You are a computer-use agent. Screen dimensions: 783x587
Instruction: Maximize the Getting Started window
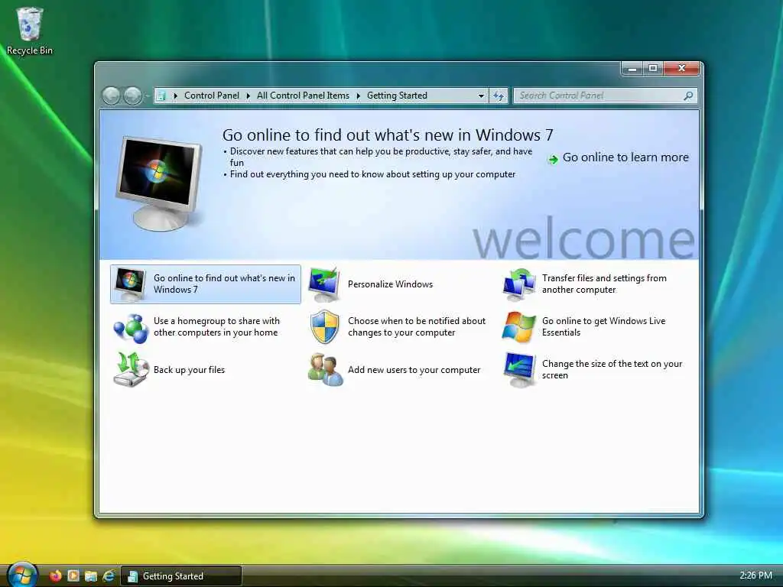coord(653,68)
